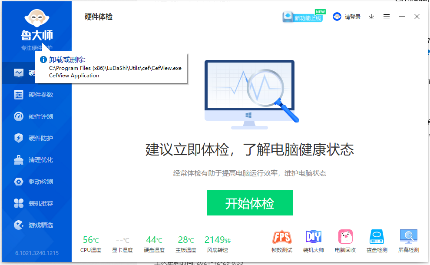Screen dimensions: 430x265
Task: Click the 显卡温度 reading
Action: (x=122, y=245)
